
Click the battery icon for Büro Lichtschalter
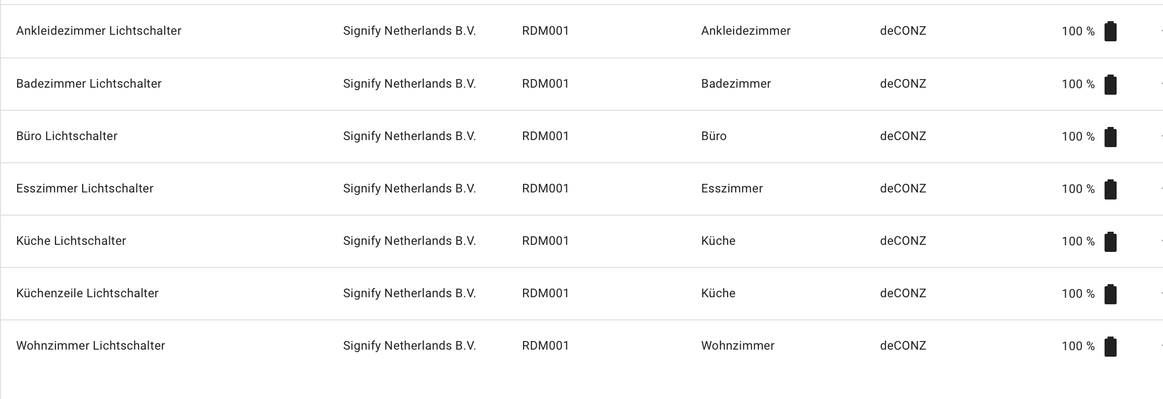coord(1110,137)
